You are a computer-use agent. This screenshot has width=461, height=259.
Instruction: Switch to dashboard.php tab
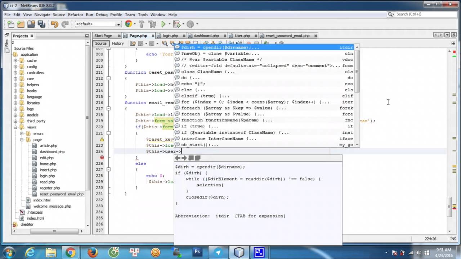[x=206, y=36]
